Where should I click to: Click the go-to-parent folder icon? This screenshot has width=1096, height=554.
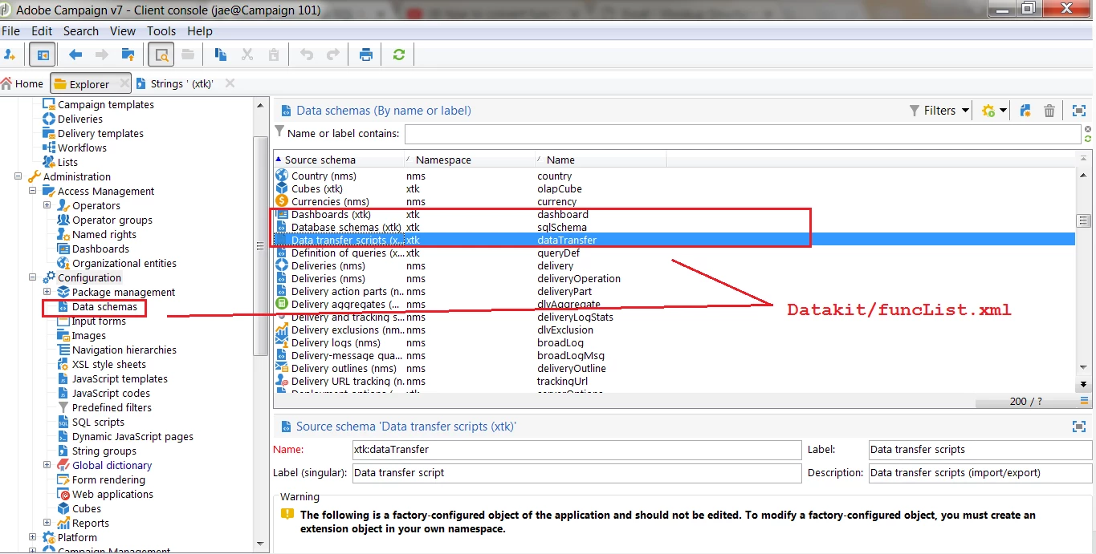(x=128, y=55)
